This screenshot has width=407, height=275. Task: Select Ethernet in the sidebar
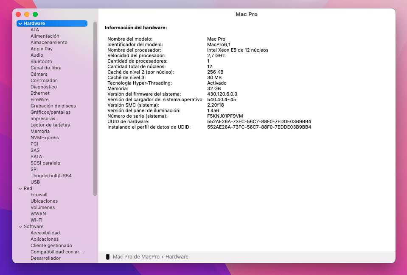(x=40, y=93)
